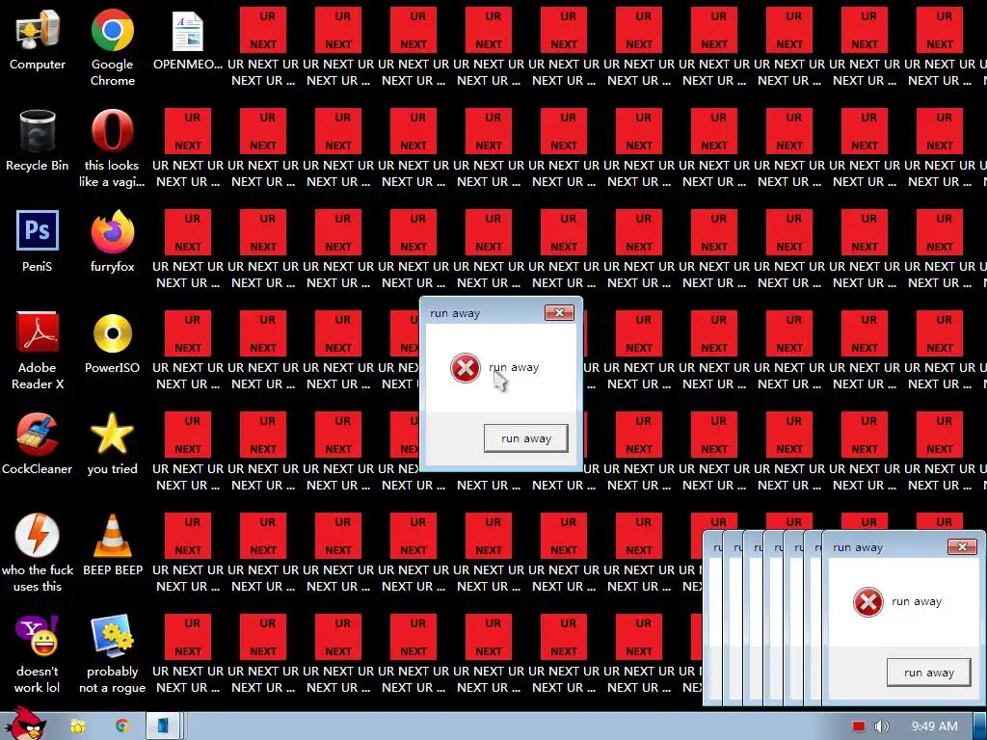This screenshot has height=740, width=987.
Task: Select the UR NEXT icon right of BEEP BEEP
Action: [188, 553]
